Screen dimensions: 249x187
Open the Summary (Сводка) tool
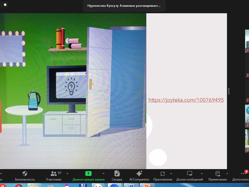point(117,173)
